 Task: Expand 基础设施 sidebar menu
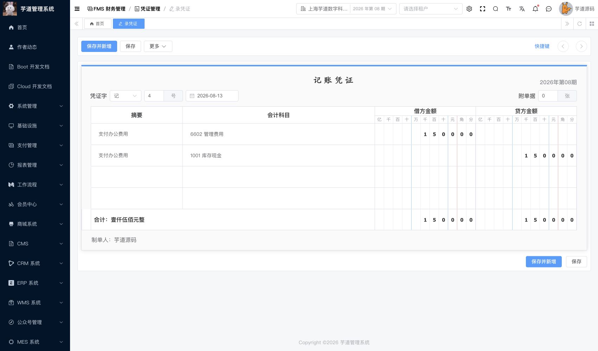pos(35,126)
